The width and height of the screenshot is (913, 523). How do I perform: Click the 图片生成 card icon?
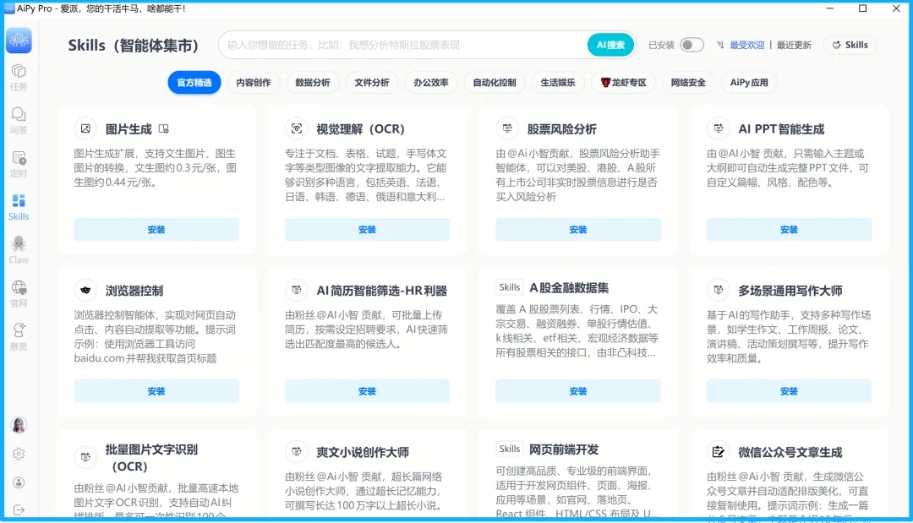[85, 128]
